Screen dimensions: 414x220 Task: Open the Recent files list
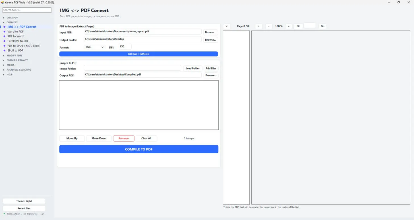(24, 208)
